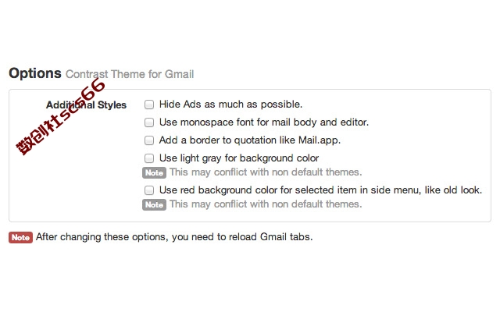Enable Hide Ads as much as possible checkbox
Viewport: 500px width, 312px height.
tap(149, 105)
